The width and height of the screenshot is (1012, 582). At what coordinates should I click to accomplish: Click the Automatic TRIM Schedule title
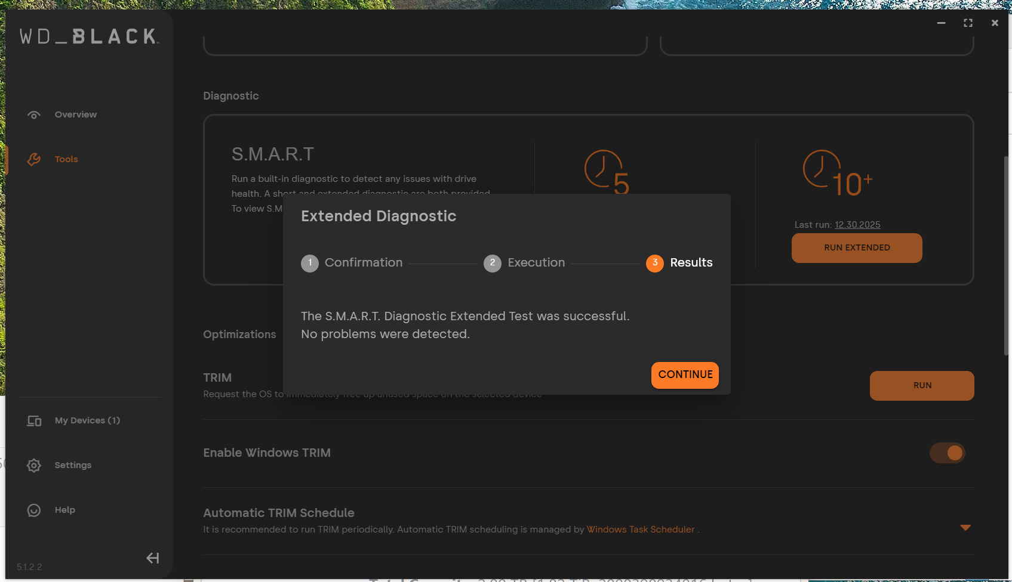coord(279,513)
